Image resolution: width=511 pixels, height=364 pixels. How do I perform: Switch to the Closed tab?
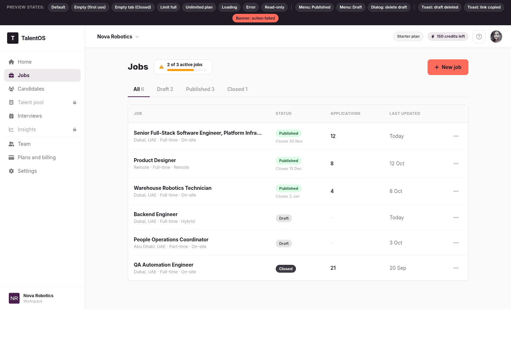coord(237,89)
